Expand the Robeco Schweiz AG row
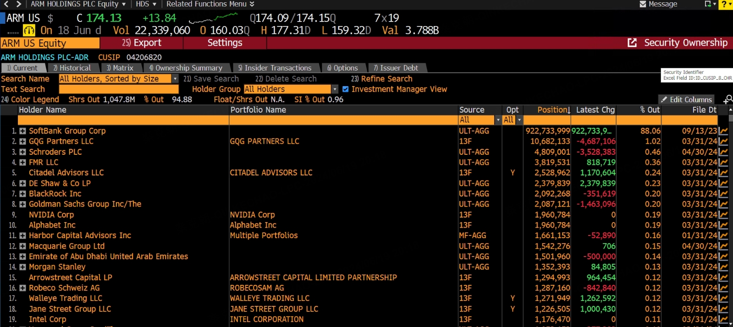 pos(22,288)
